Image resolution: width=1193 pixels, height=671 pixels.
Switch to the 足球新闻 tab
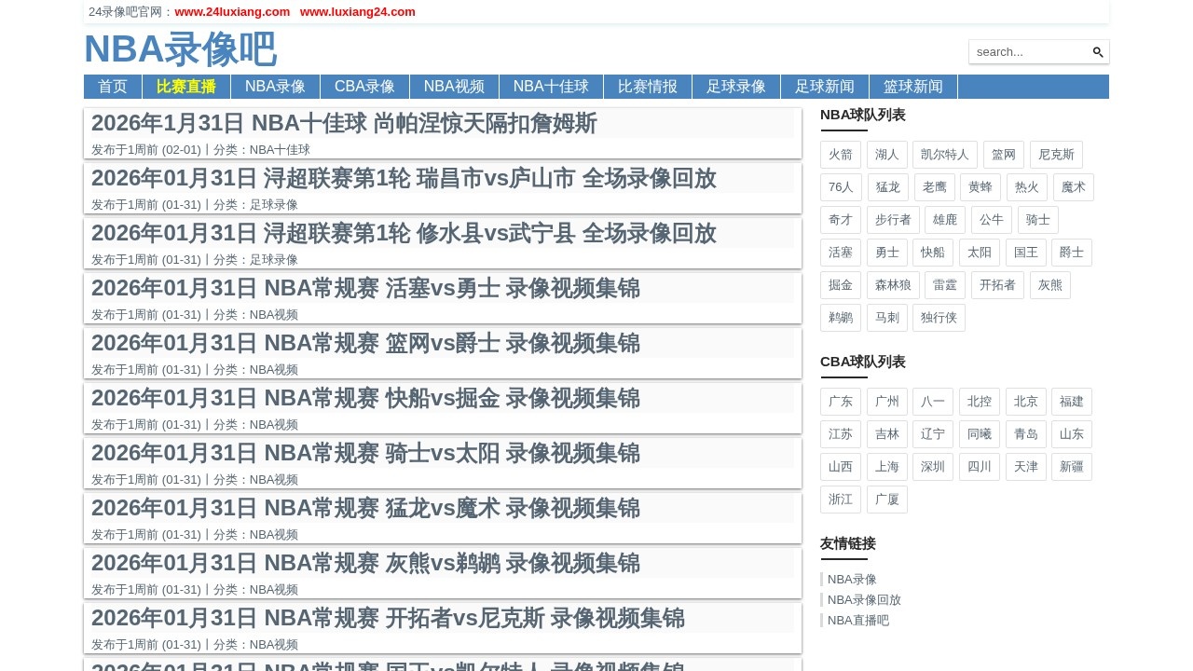pyautogui.click(x=825, y=86)
